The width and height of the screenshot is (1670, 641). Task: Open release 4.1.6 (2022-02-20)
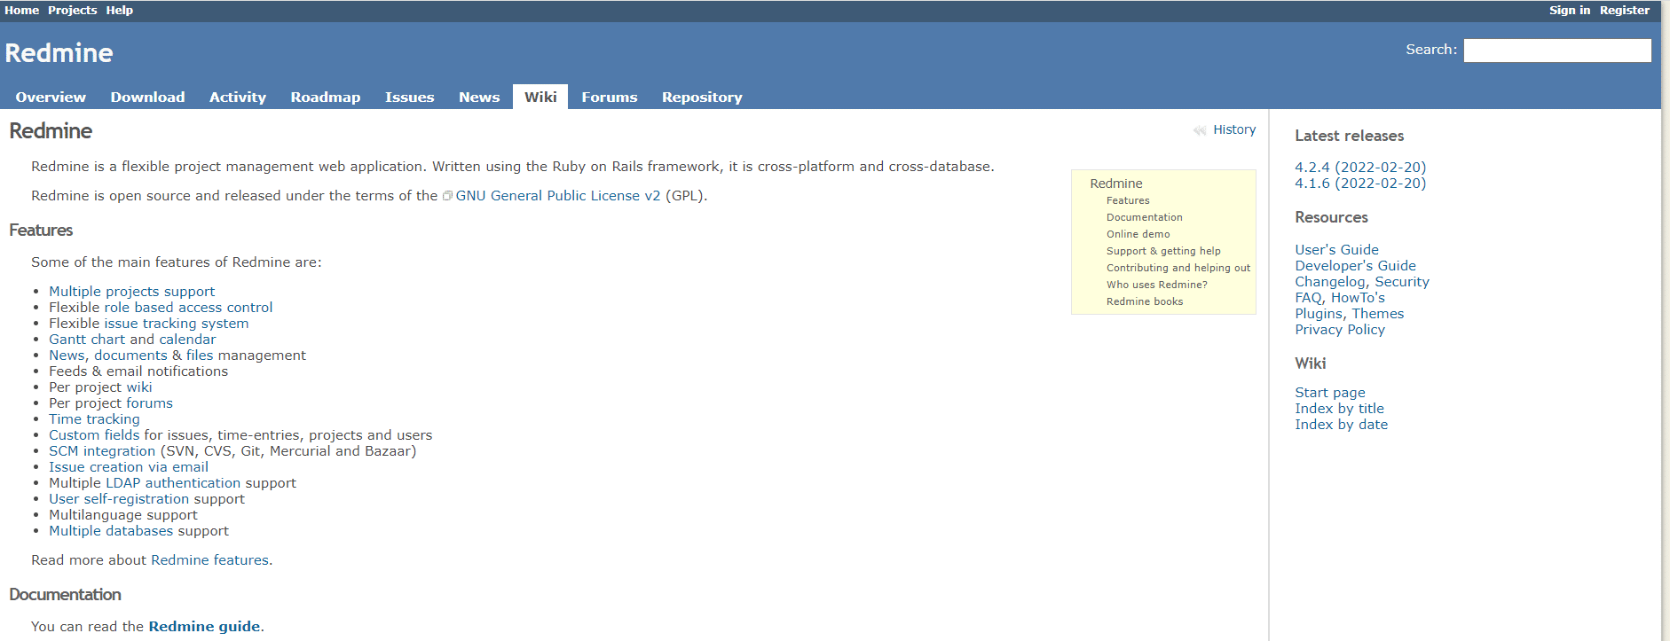(1360, 184)
